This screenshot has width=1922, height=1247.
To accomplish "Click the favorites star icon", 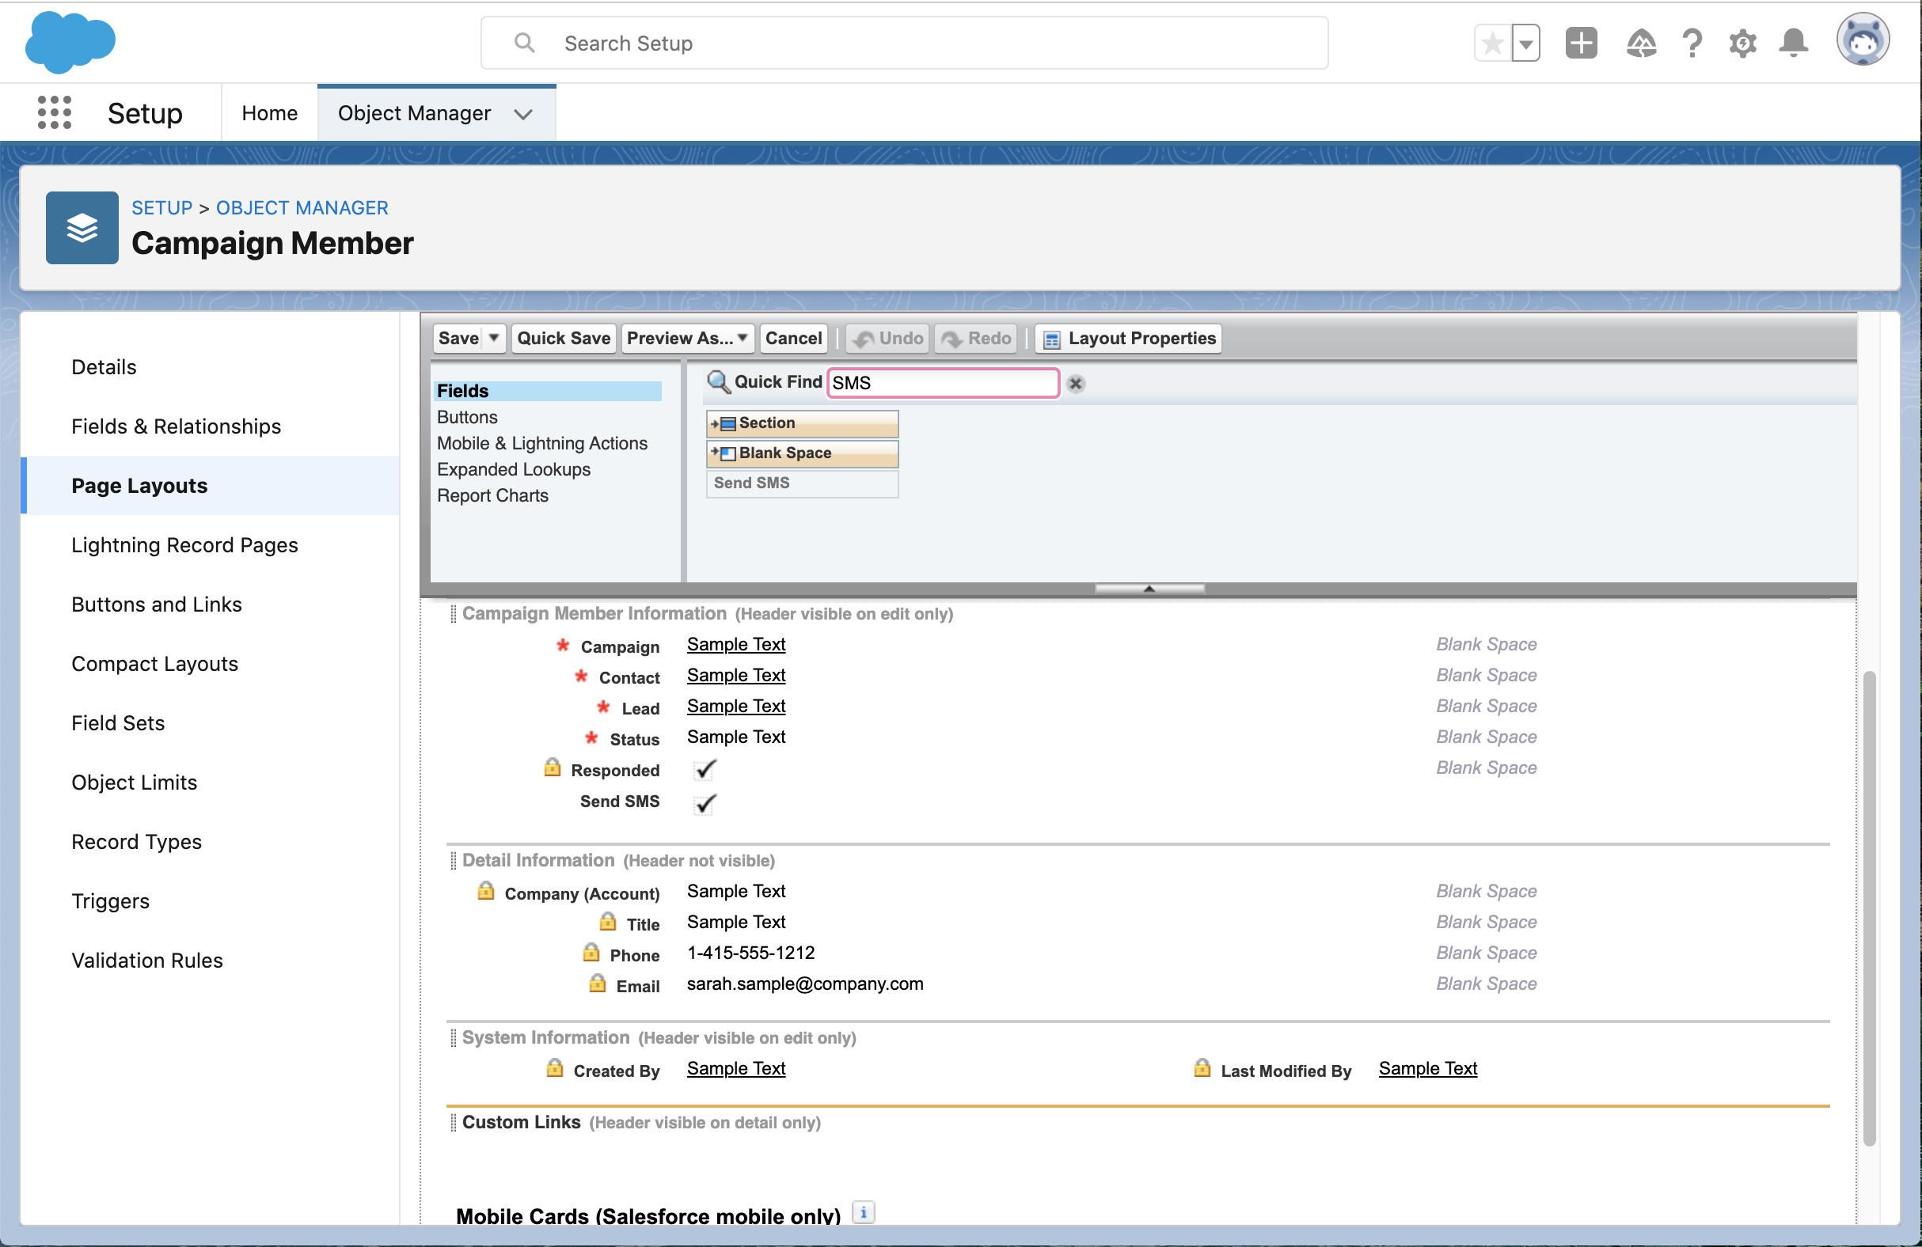I will tap(1493, 43).
